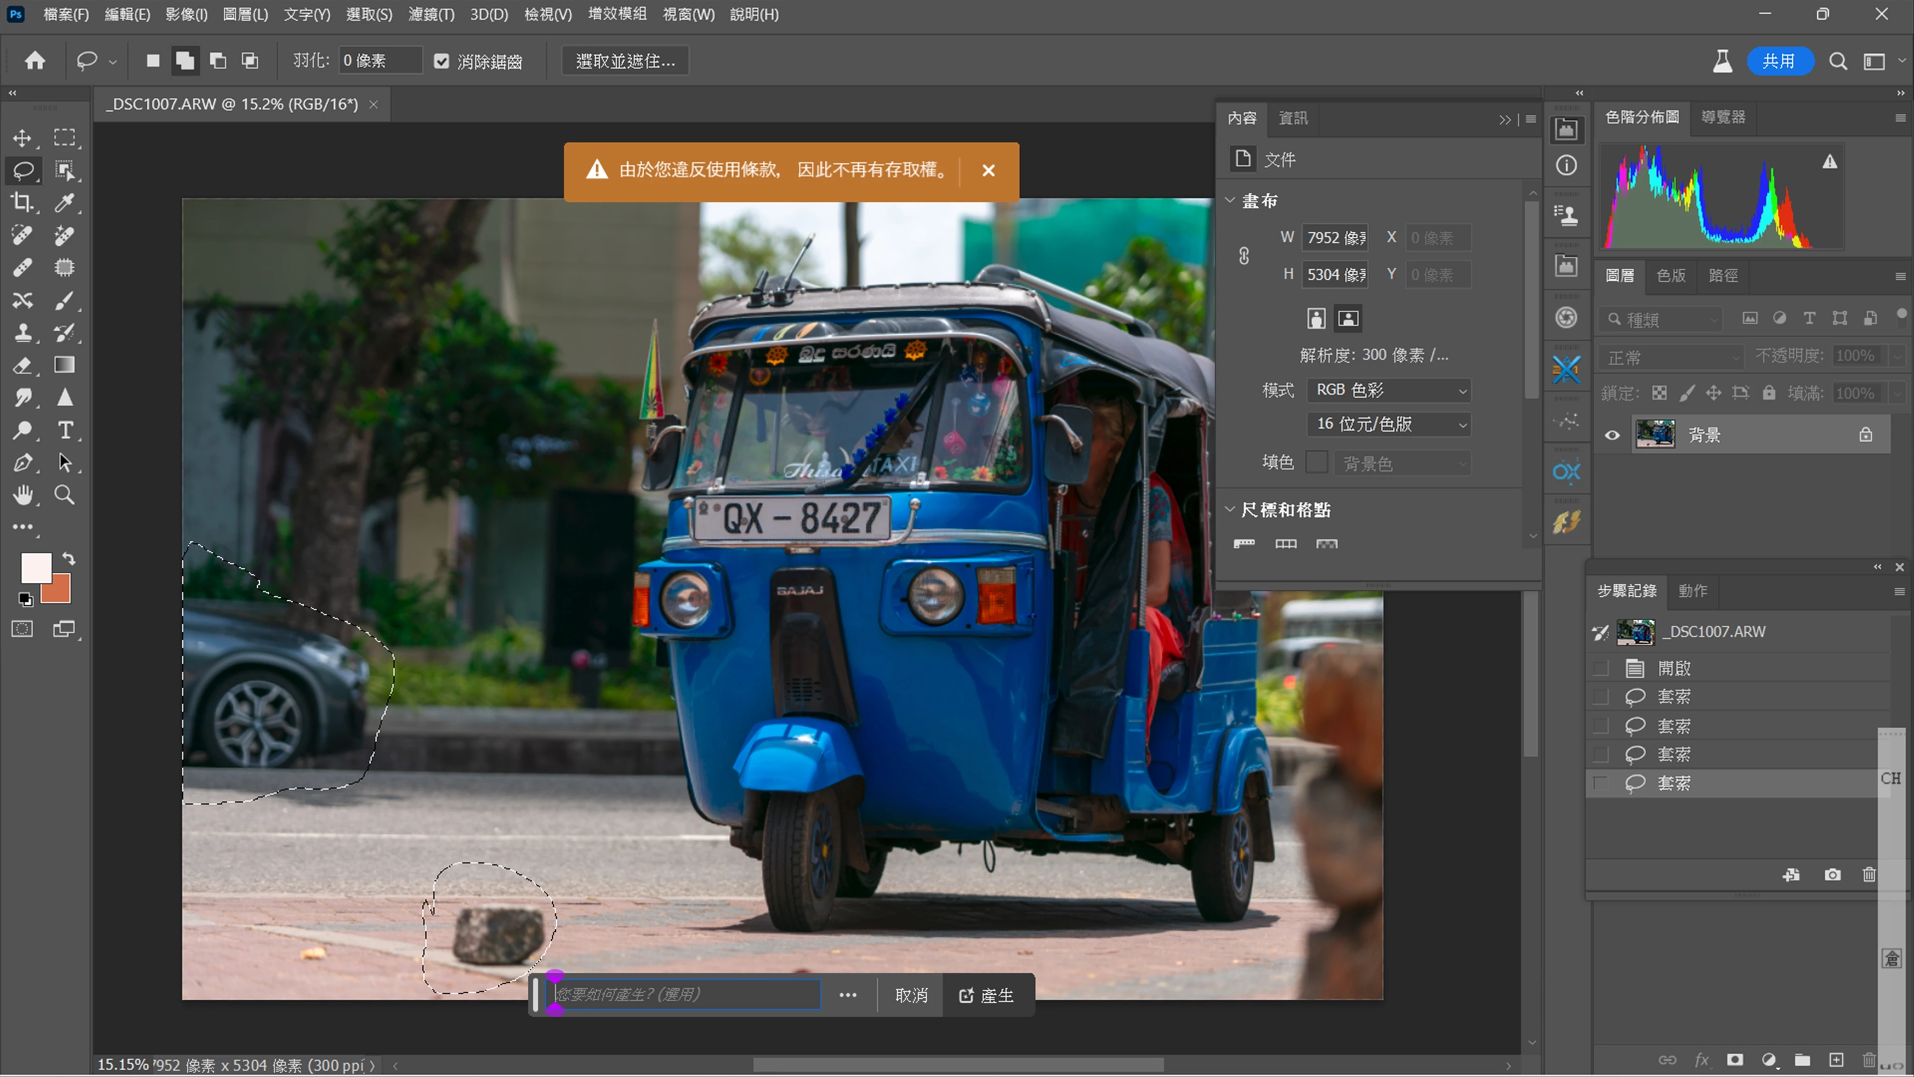Select the Hand tool

click(22, 495)
